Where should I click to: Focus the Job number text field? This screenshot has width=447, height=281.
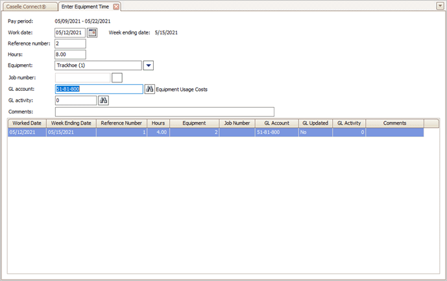82,78
